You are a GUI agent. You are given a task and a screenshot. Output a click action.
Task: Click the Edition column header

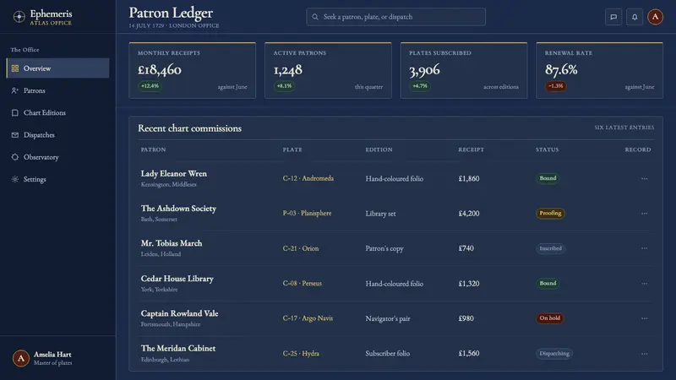(379, 149)
